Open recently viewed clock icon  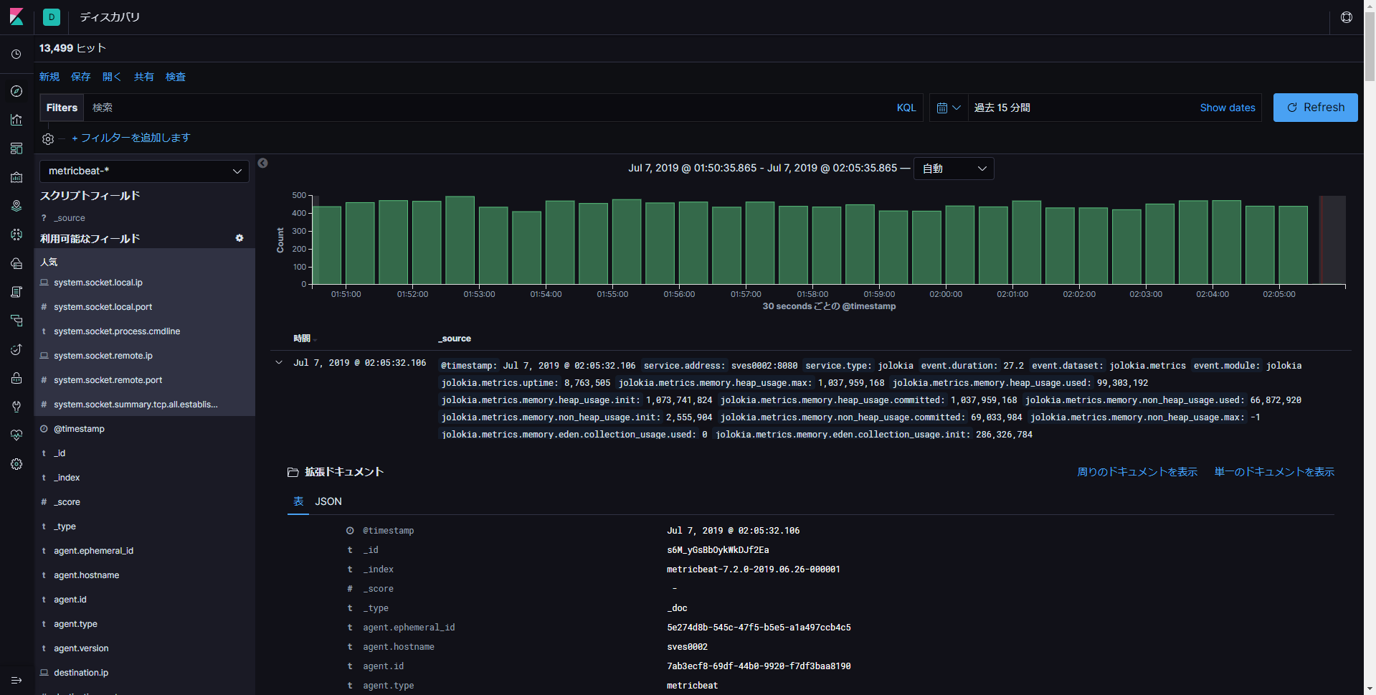(16, 55)
